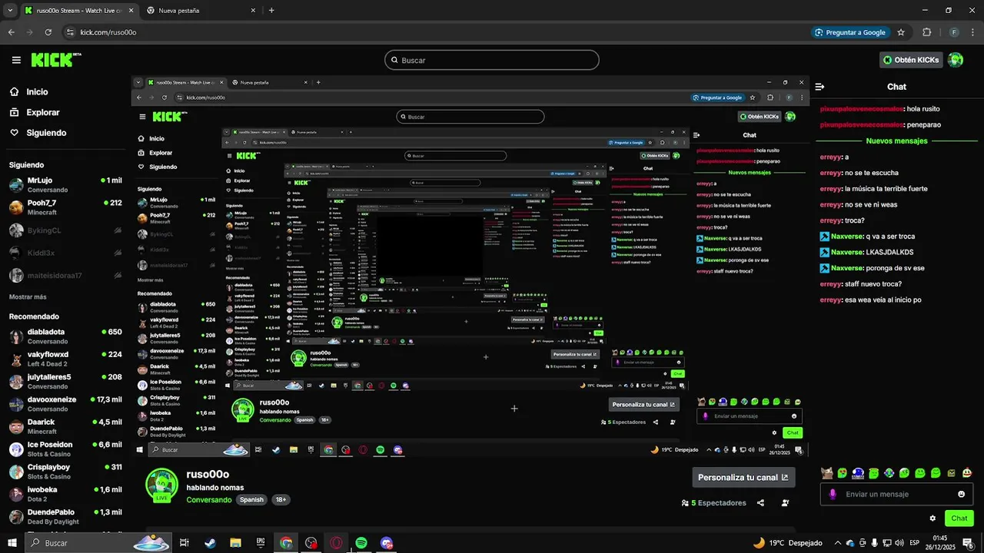This screenshot has width=984, height=553.
Task: Go back with Chrome's back arrow
Action: [x=11, y=32]
